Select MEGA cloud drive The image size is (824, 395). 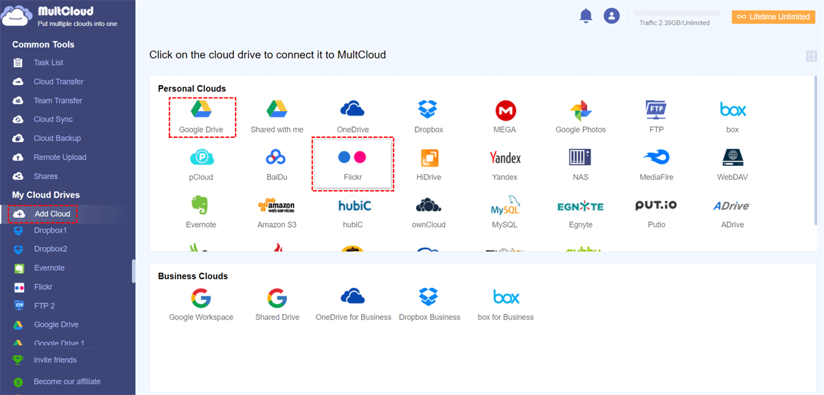505,116
